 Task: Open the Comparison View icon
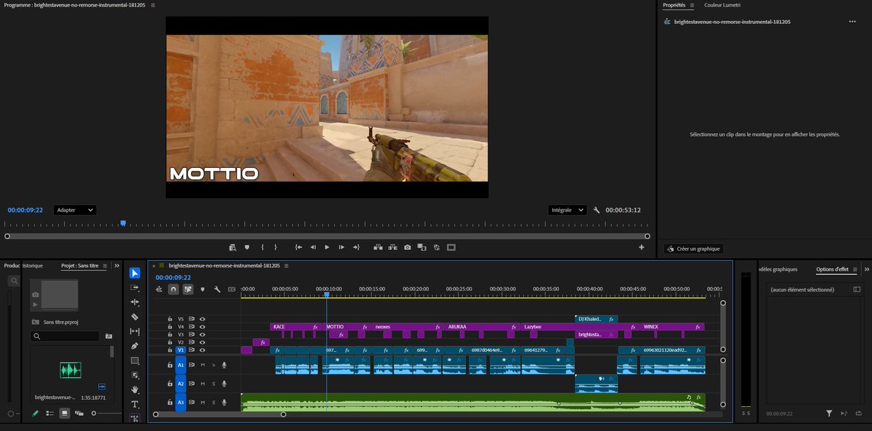422,247
